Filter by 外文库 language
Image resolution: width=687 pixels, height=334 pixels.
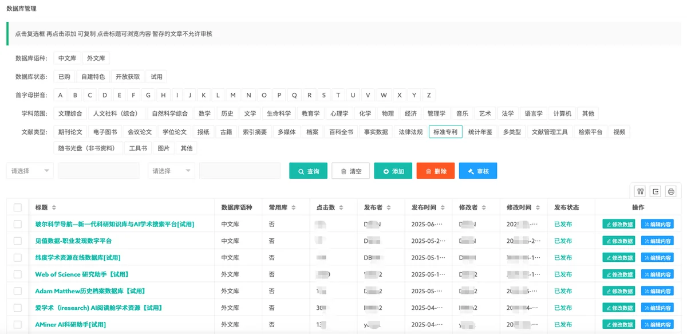coord(96,58)
